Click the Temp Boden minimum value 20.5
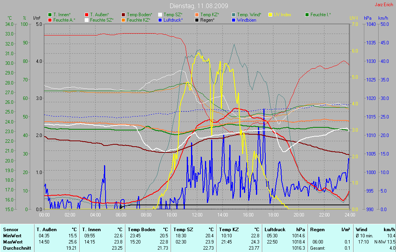 pyautogui.click(x=164, y=236)
